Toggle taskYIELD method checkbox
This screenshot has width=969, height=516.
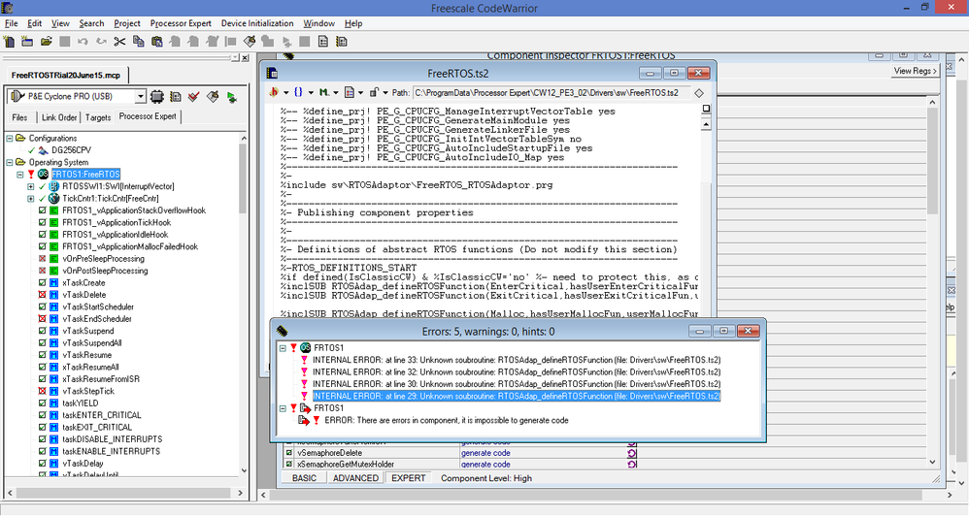[42, 403]
